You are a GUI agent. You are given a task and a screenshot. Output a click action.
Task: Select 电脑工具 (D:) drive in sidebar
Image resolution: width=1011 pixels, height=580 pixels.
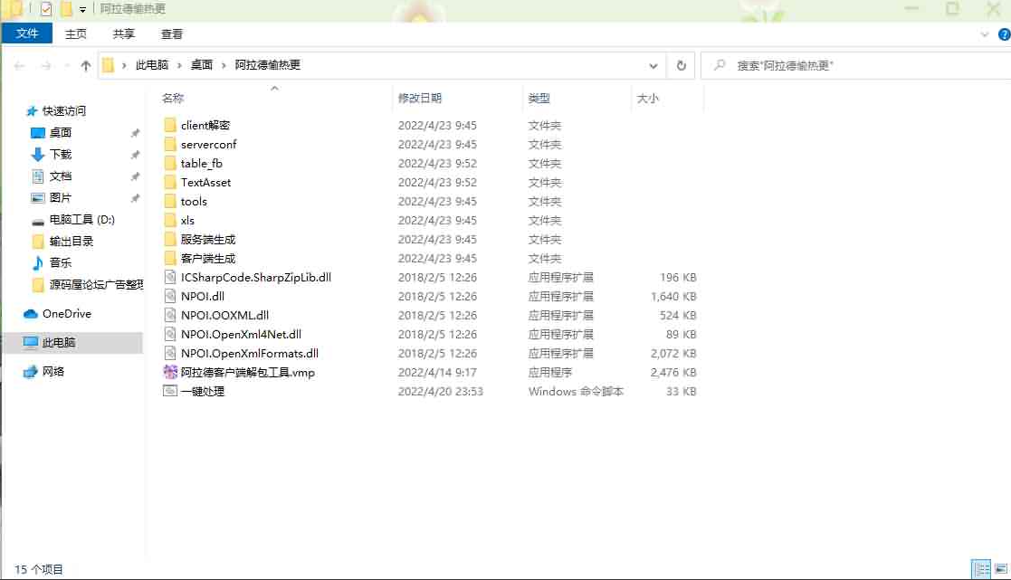(81, 220)
